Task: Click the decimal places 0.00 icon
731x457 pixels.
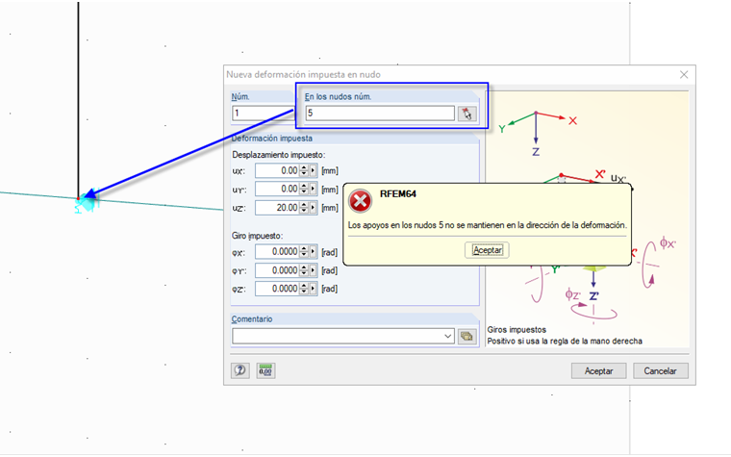Action: [x=265, y=370]
